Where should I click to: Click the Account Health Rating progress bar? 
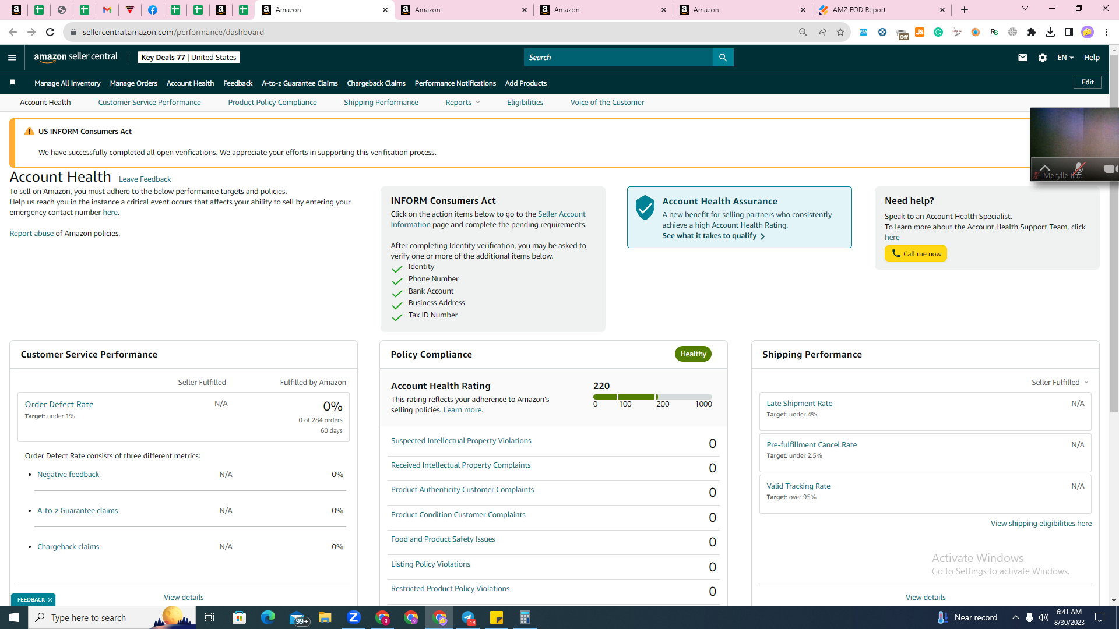[653, 397]
